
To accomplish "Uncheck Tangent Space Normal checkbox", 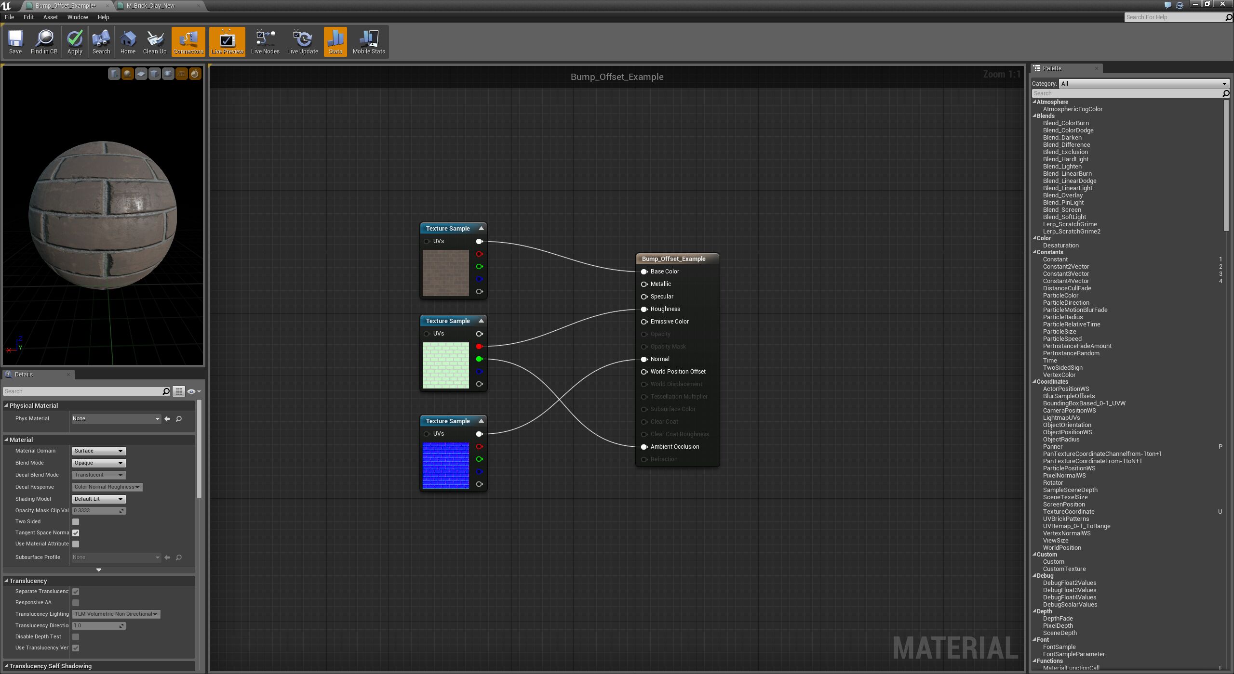I will click(76, 533).
